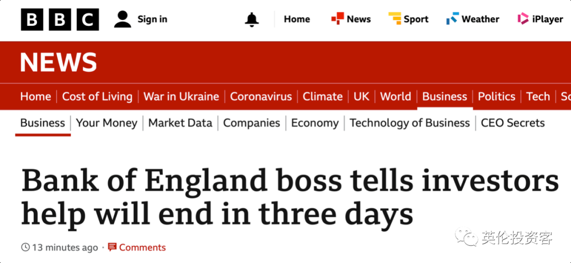Click the NEWS banner heading

tap(58, 62)
